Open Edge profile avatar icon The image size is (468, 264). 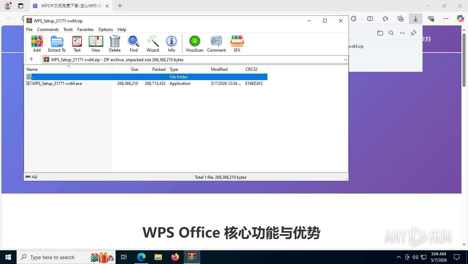pyautogui.click(x=8, y=5)
